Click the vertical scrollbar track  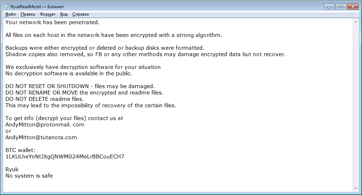pyautogui.click(x=356, y=107)
